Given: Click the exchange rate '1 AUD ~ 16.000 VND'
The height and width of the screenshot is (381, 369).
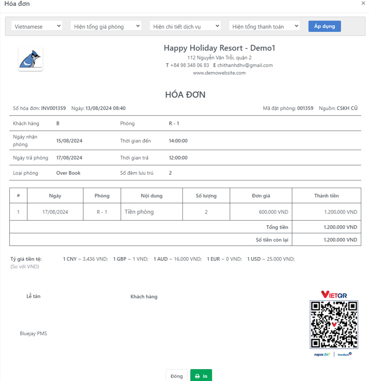Looking at the screenshot, I should coord(178,259).
